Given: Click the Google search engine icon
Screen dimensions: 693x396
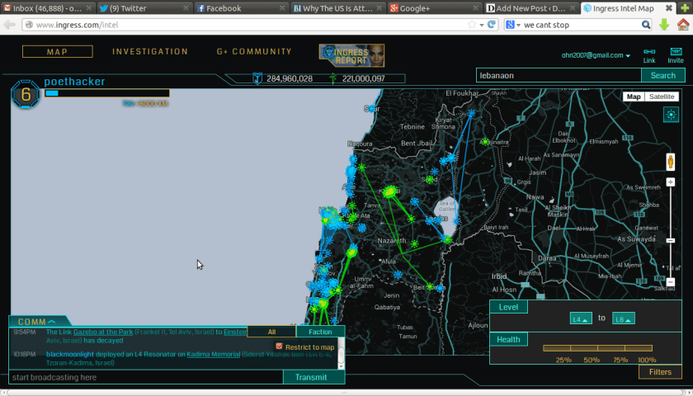Looking at the screenshot, I should pyautogui.click(x=510, y=25).
